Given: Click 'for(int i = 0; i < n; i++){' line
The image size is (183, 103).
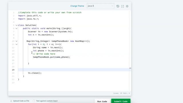Looking at the screenshot, I should (x=45, y=44).
